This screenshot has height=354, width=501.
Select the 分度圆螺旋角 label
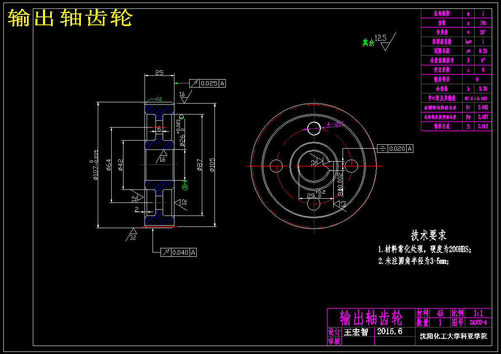442,60
